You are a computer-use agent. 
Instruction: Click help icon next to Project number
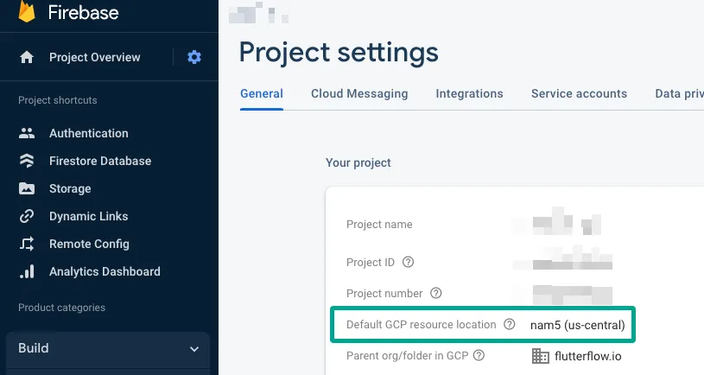click(x=435, y=293)
